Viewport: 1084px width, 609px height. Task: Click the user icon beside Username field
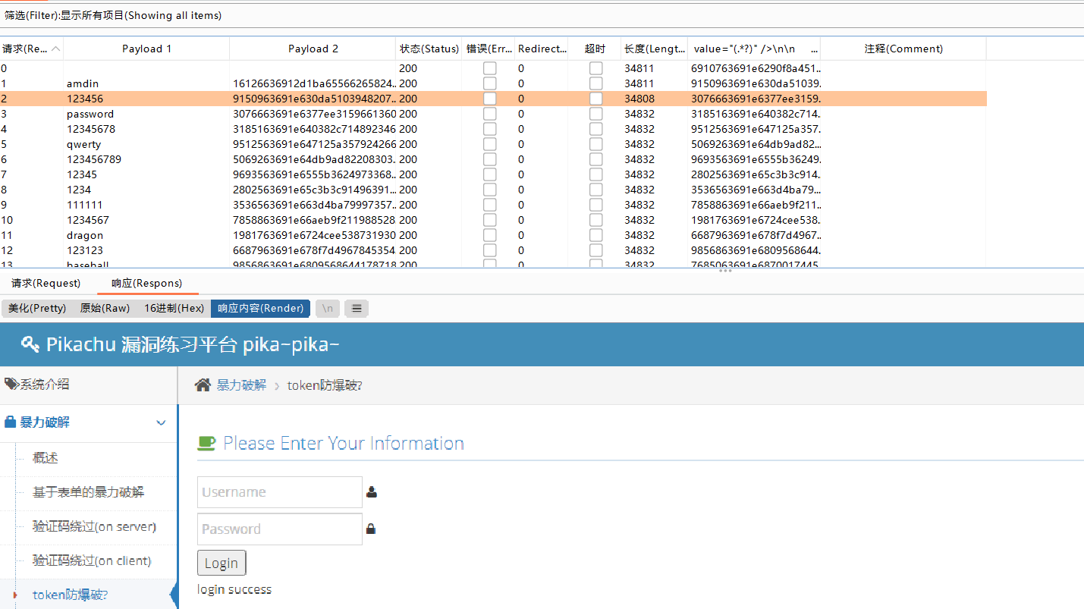pos(372,492)
